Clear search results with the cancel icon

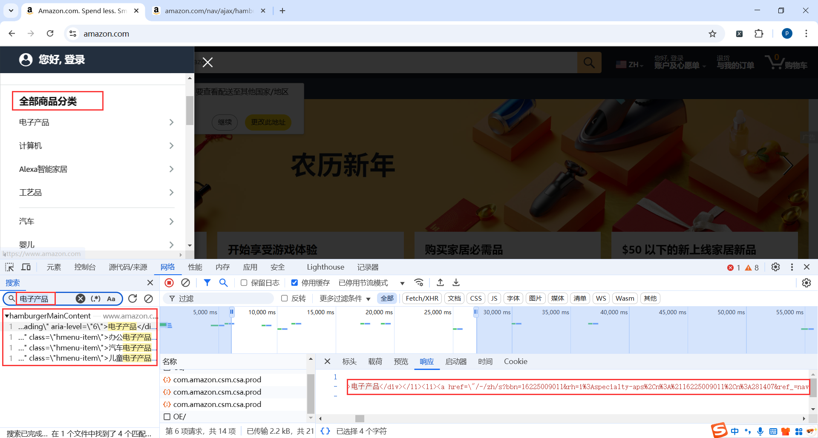(148, 299)
